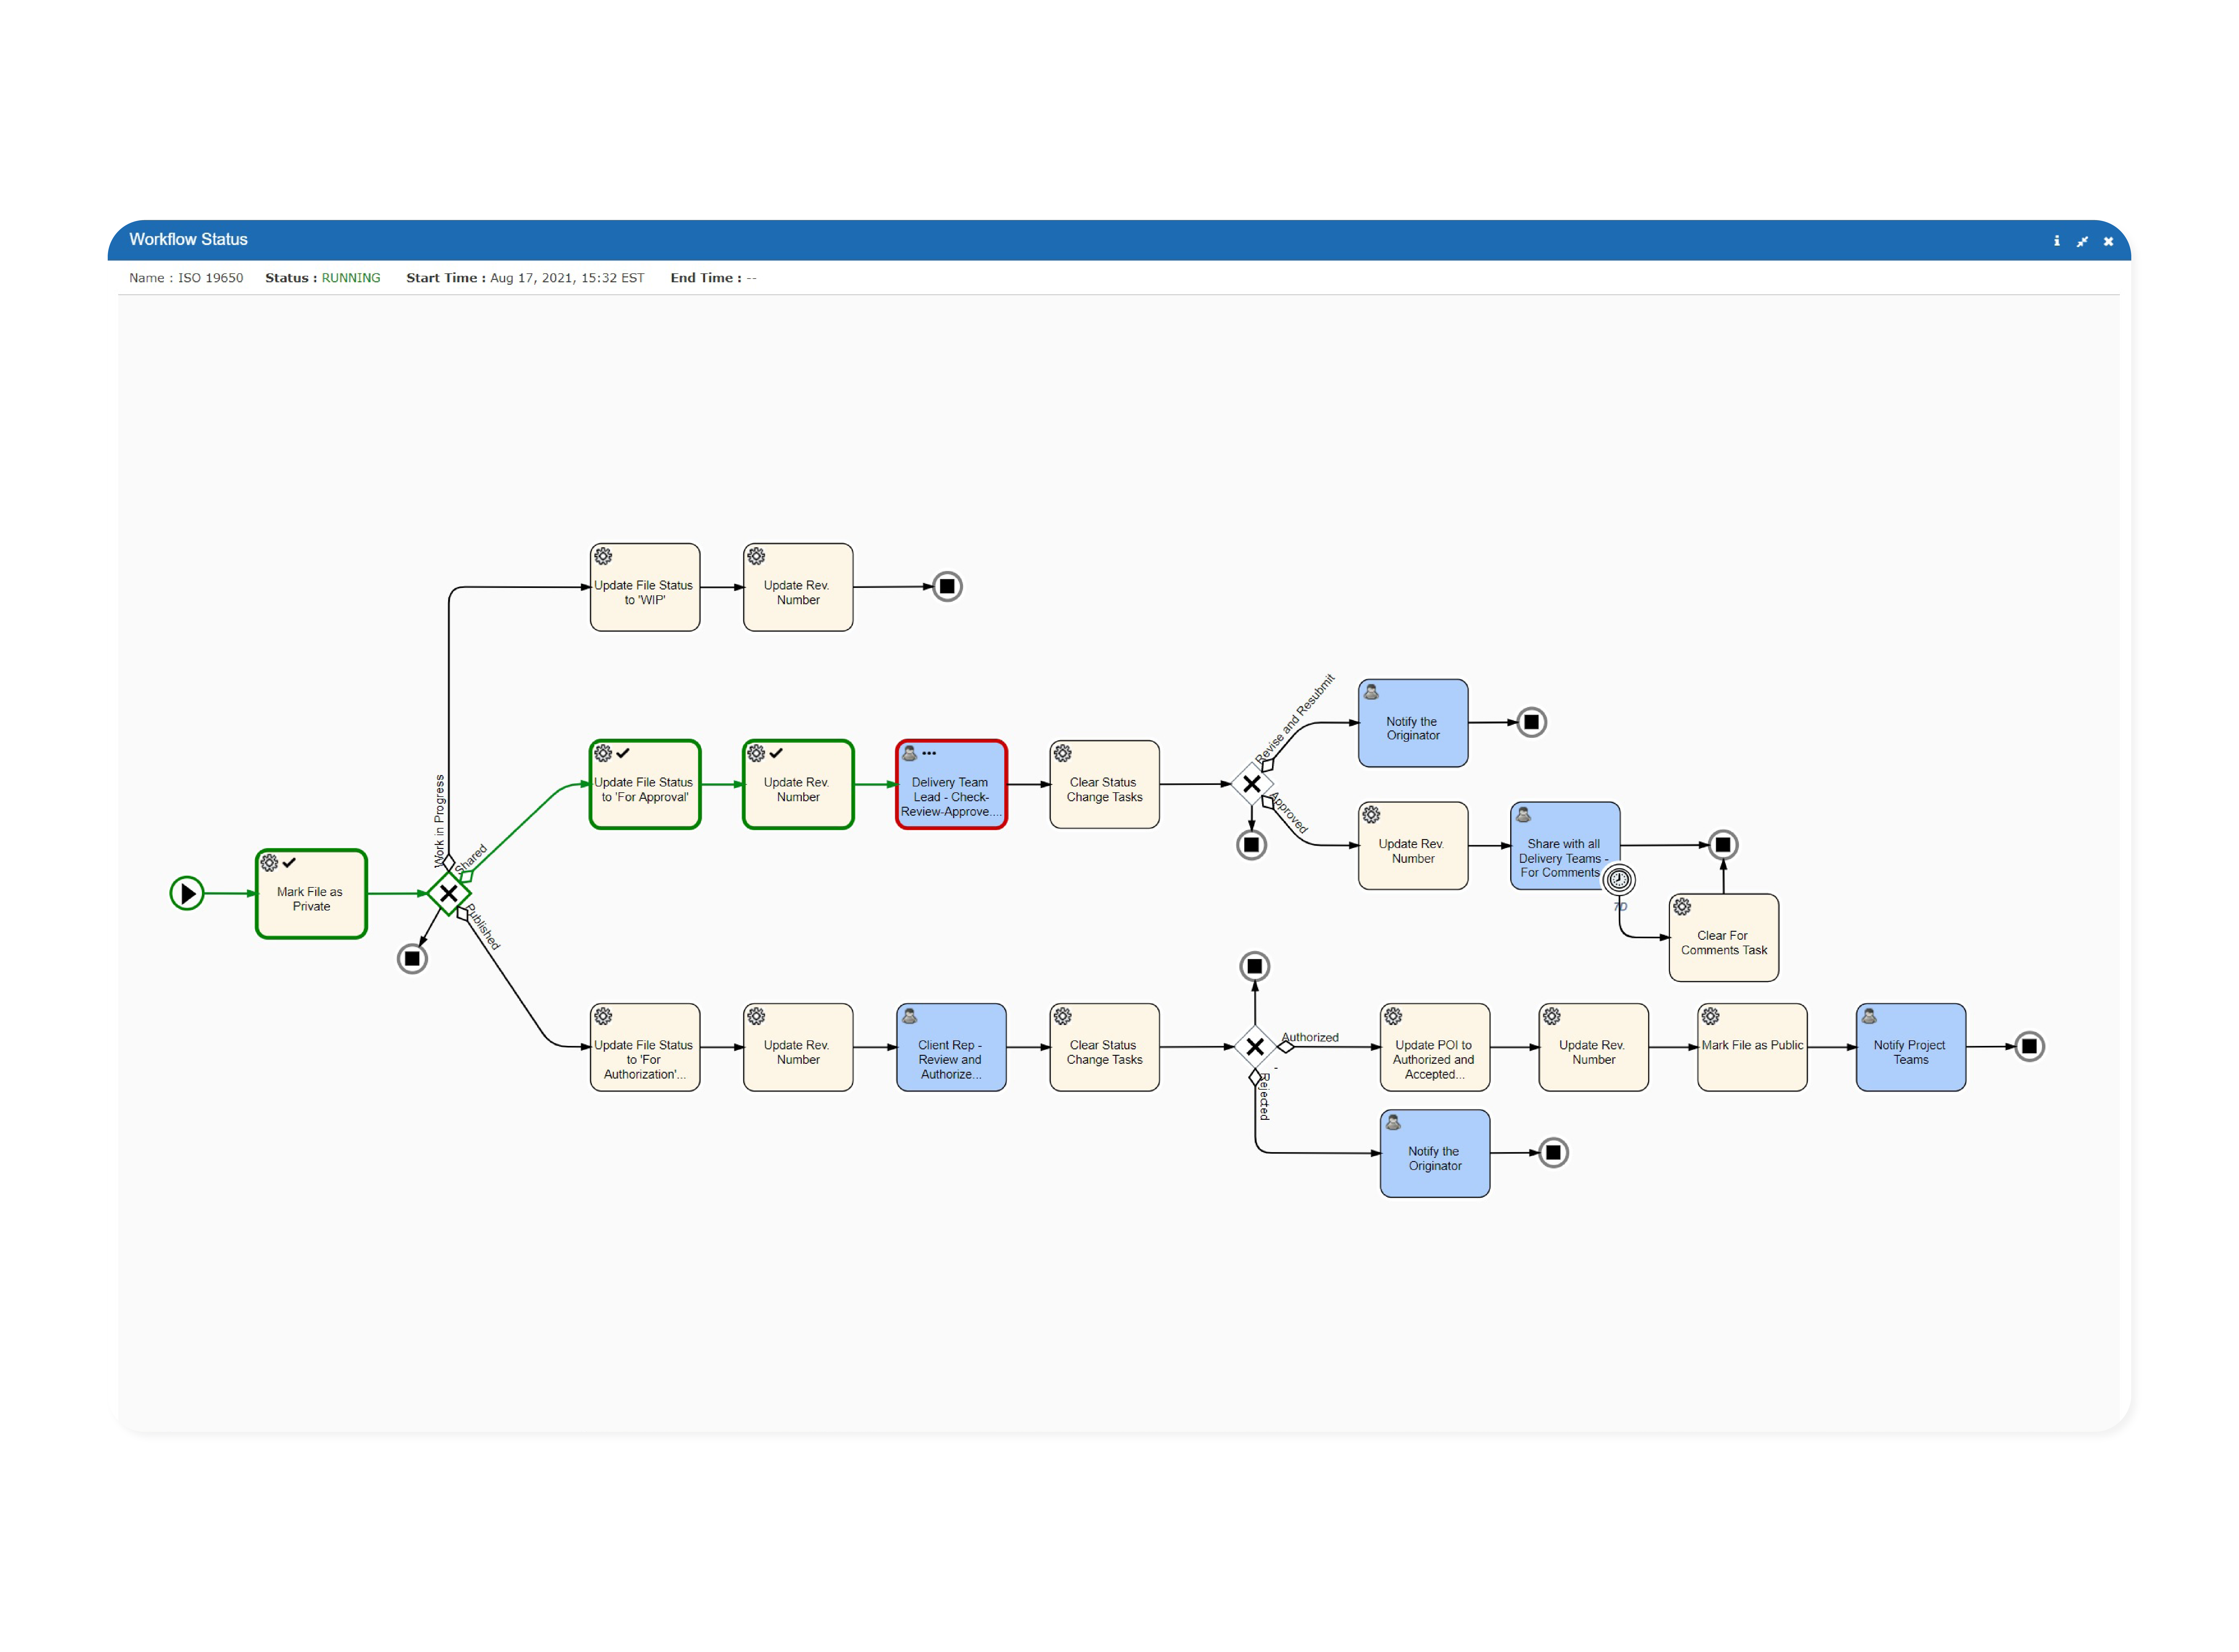Click the timer boundary event clock icon
This screenshot has width=2239, height=1652.
1619,880
